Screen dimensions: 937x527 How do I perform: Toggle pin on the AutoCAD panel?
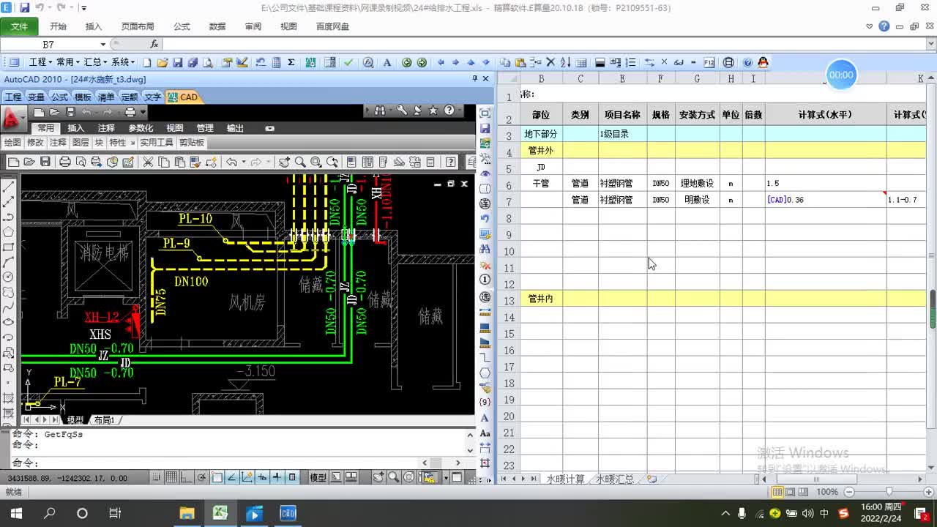point(474,78)
